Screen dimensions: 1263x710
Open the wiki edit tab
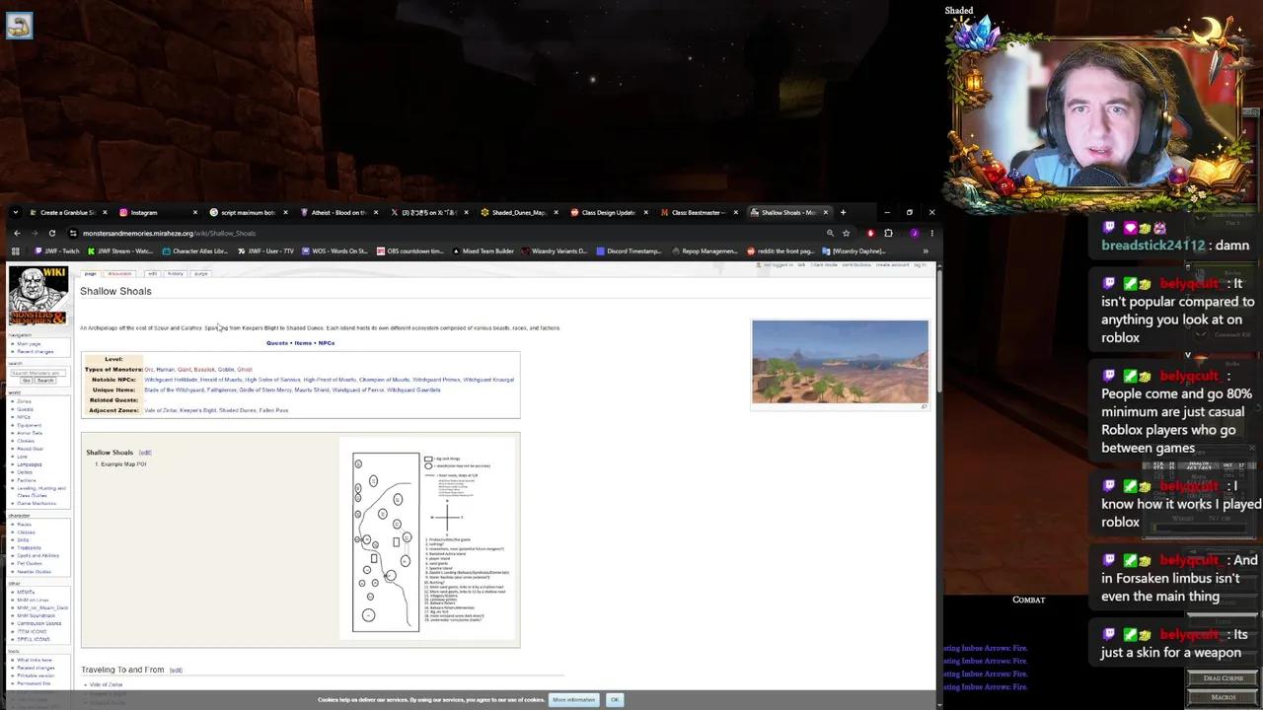click(152, 273)
